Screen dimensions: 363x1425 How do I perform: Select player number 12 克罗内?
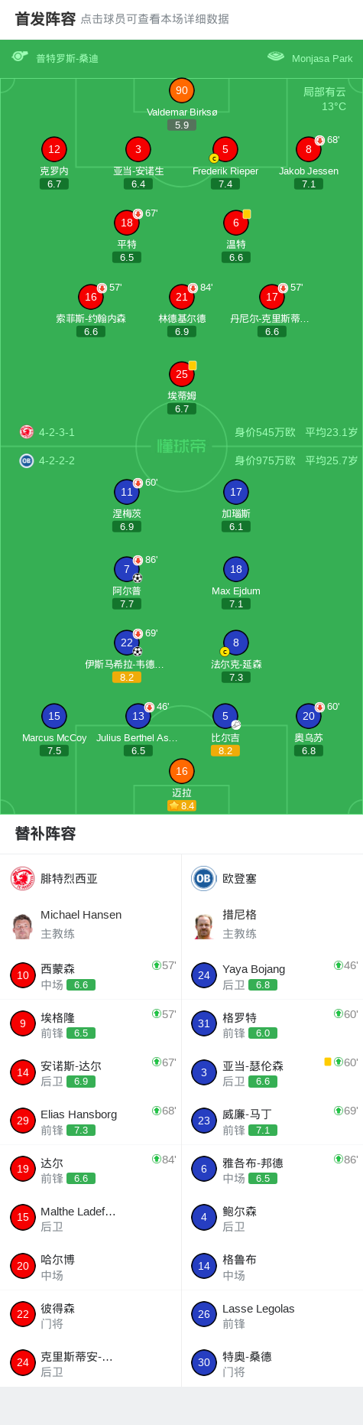(x=54, y=149)
